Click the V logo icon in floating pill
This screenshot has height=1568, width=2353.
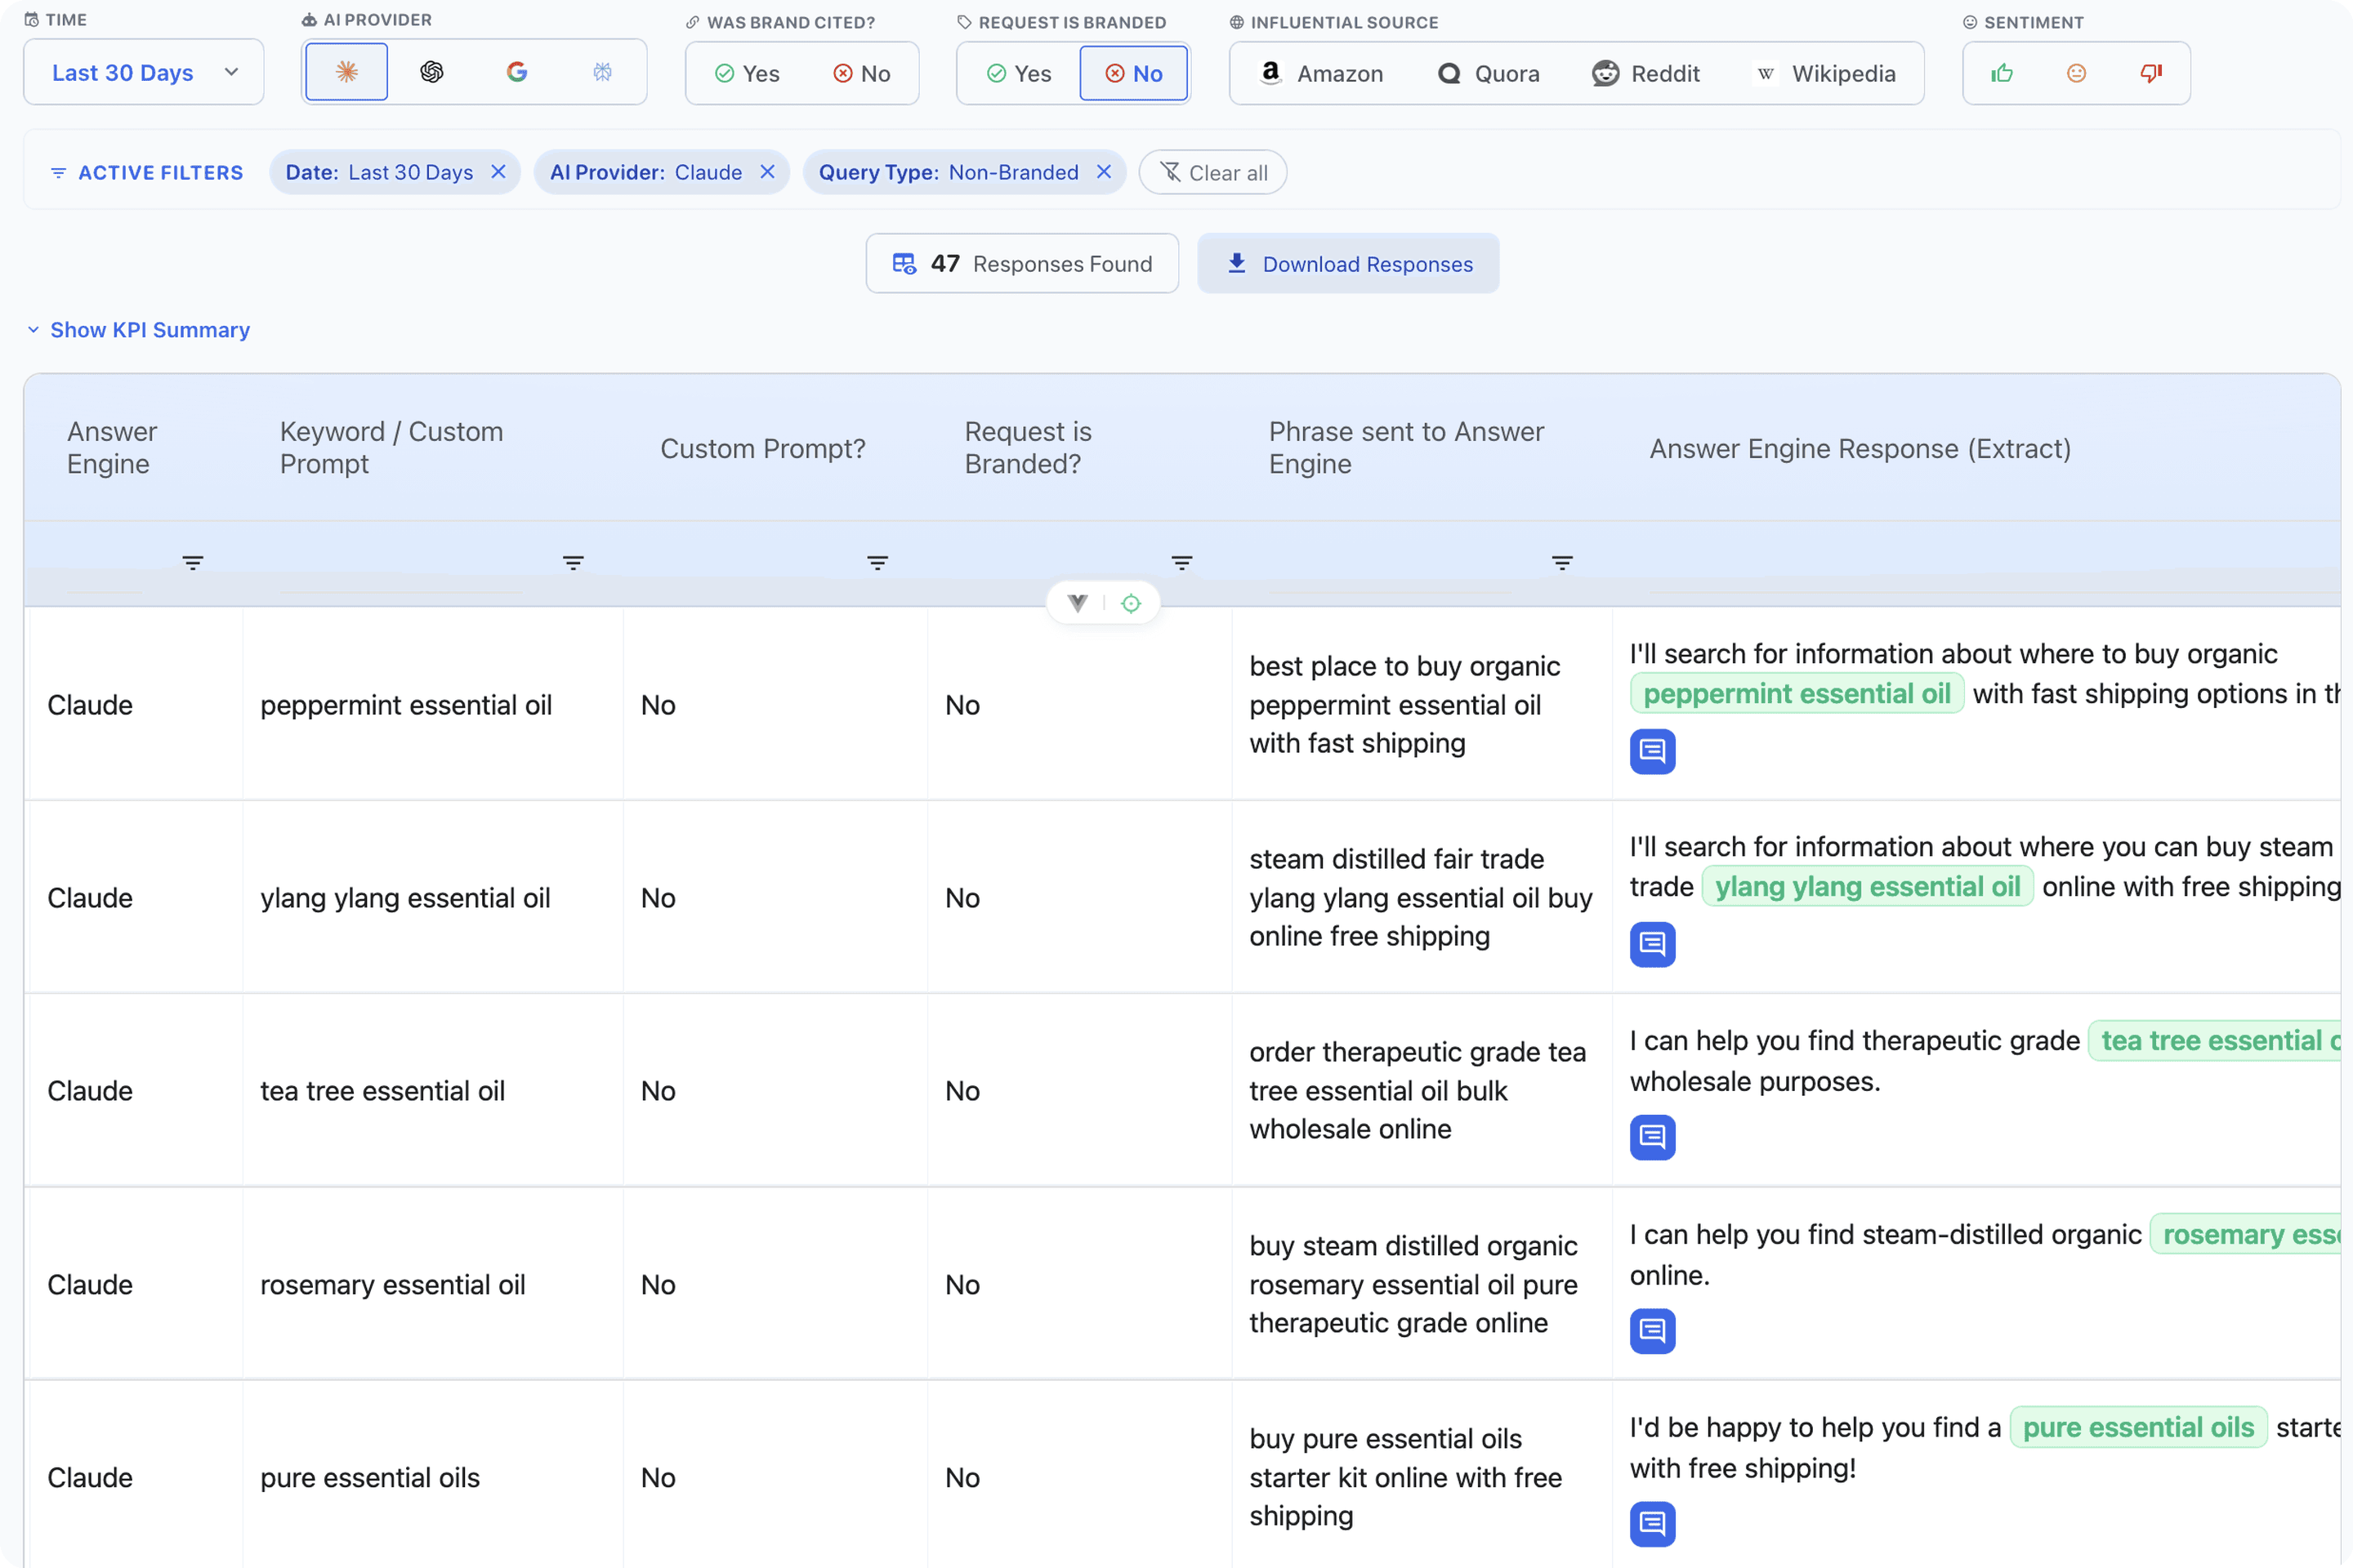point(1078,603)
